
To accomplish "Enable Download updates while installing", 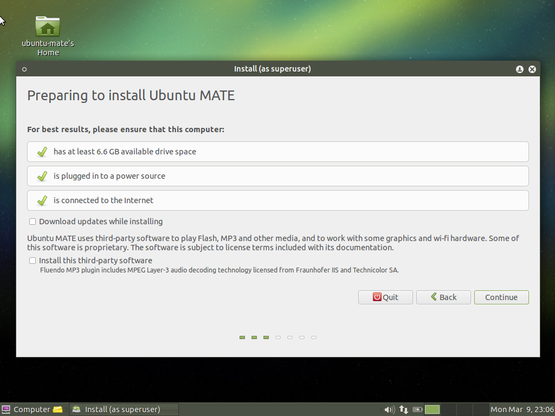I will tap(33, 222).
